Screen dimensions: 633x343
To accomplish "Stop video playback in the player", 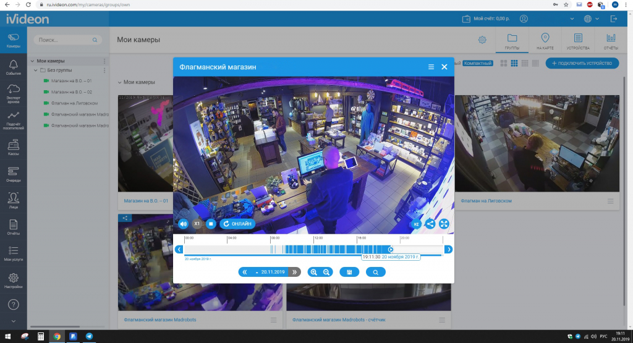I will (x=210, y=224).
